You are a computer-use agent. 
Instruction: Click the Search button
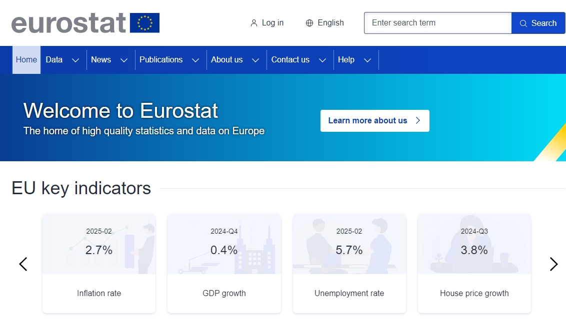click(538, 23)
